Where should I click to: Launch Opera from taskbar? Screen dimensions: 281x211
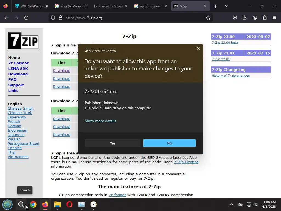coord(69,204)
